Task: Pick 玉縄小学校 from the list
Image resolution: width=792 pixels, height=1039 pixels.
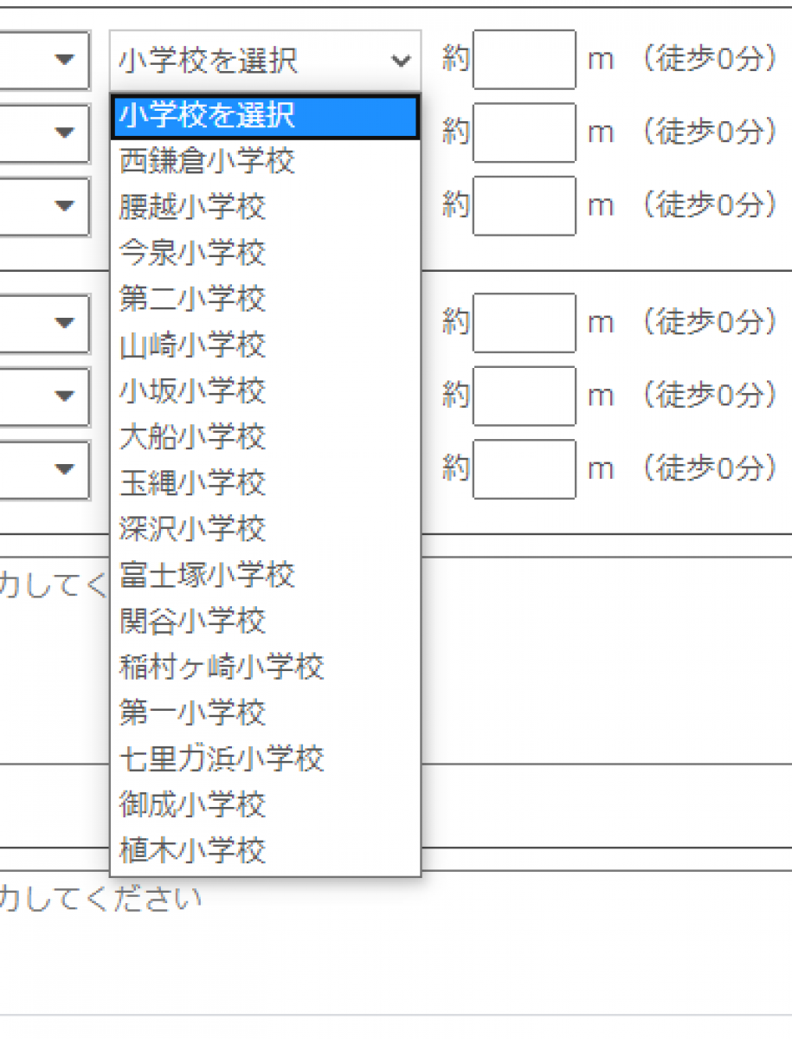Action: click(193, 482)
